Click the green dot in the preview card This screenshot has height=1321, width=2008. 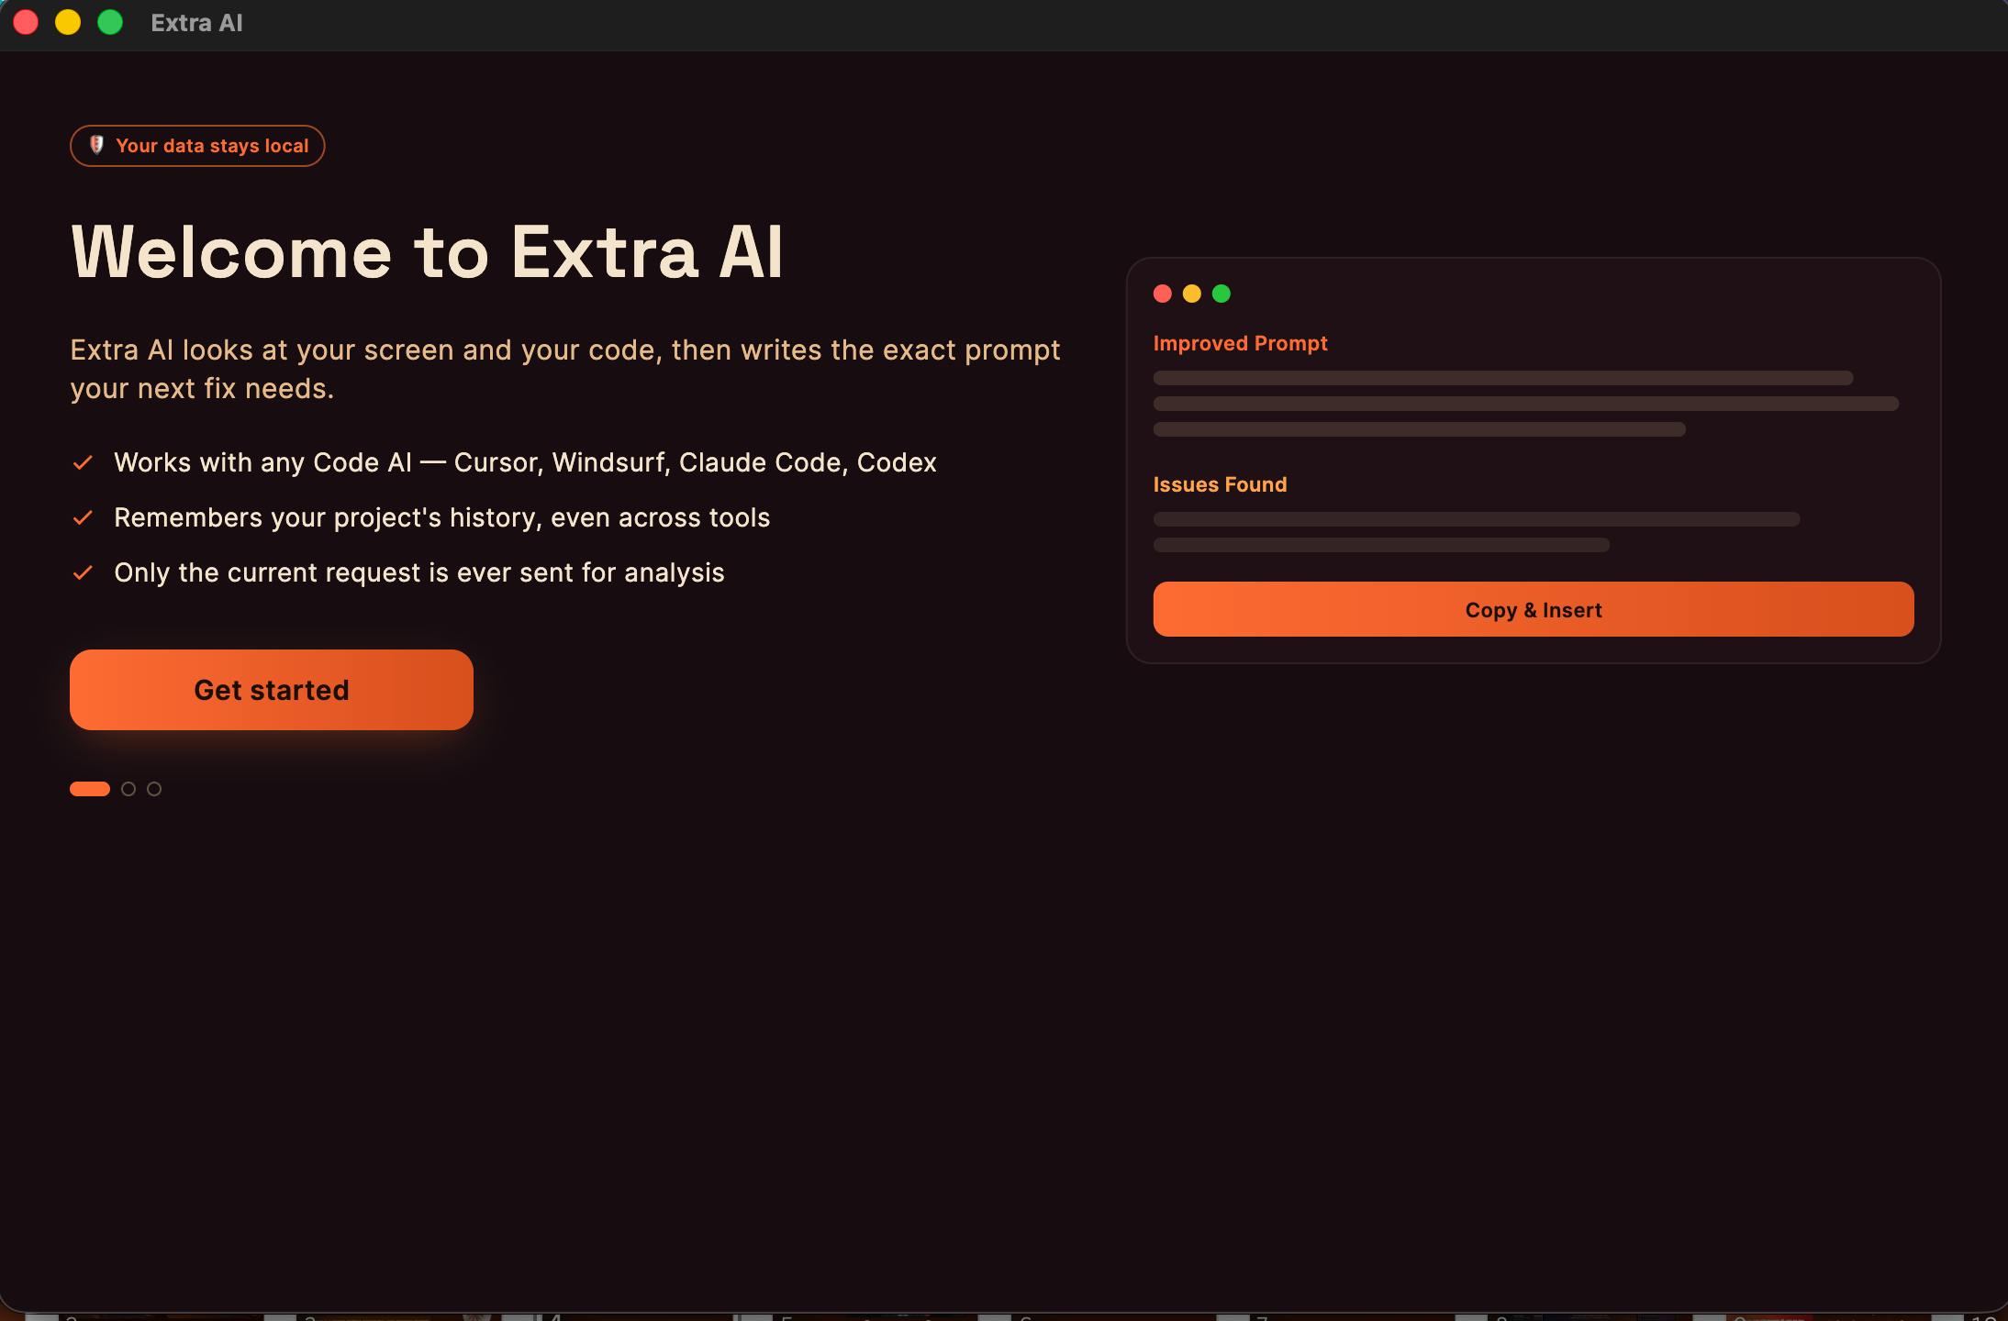click(1222, 294)
